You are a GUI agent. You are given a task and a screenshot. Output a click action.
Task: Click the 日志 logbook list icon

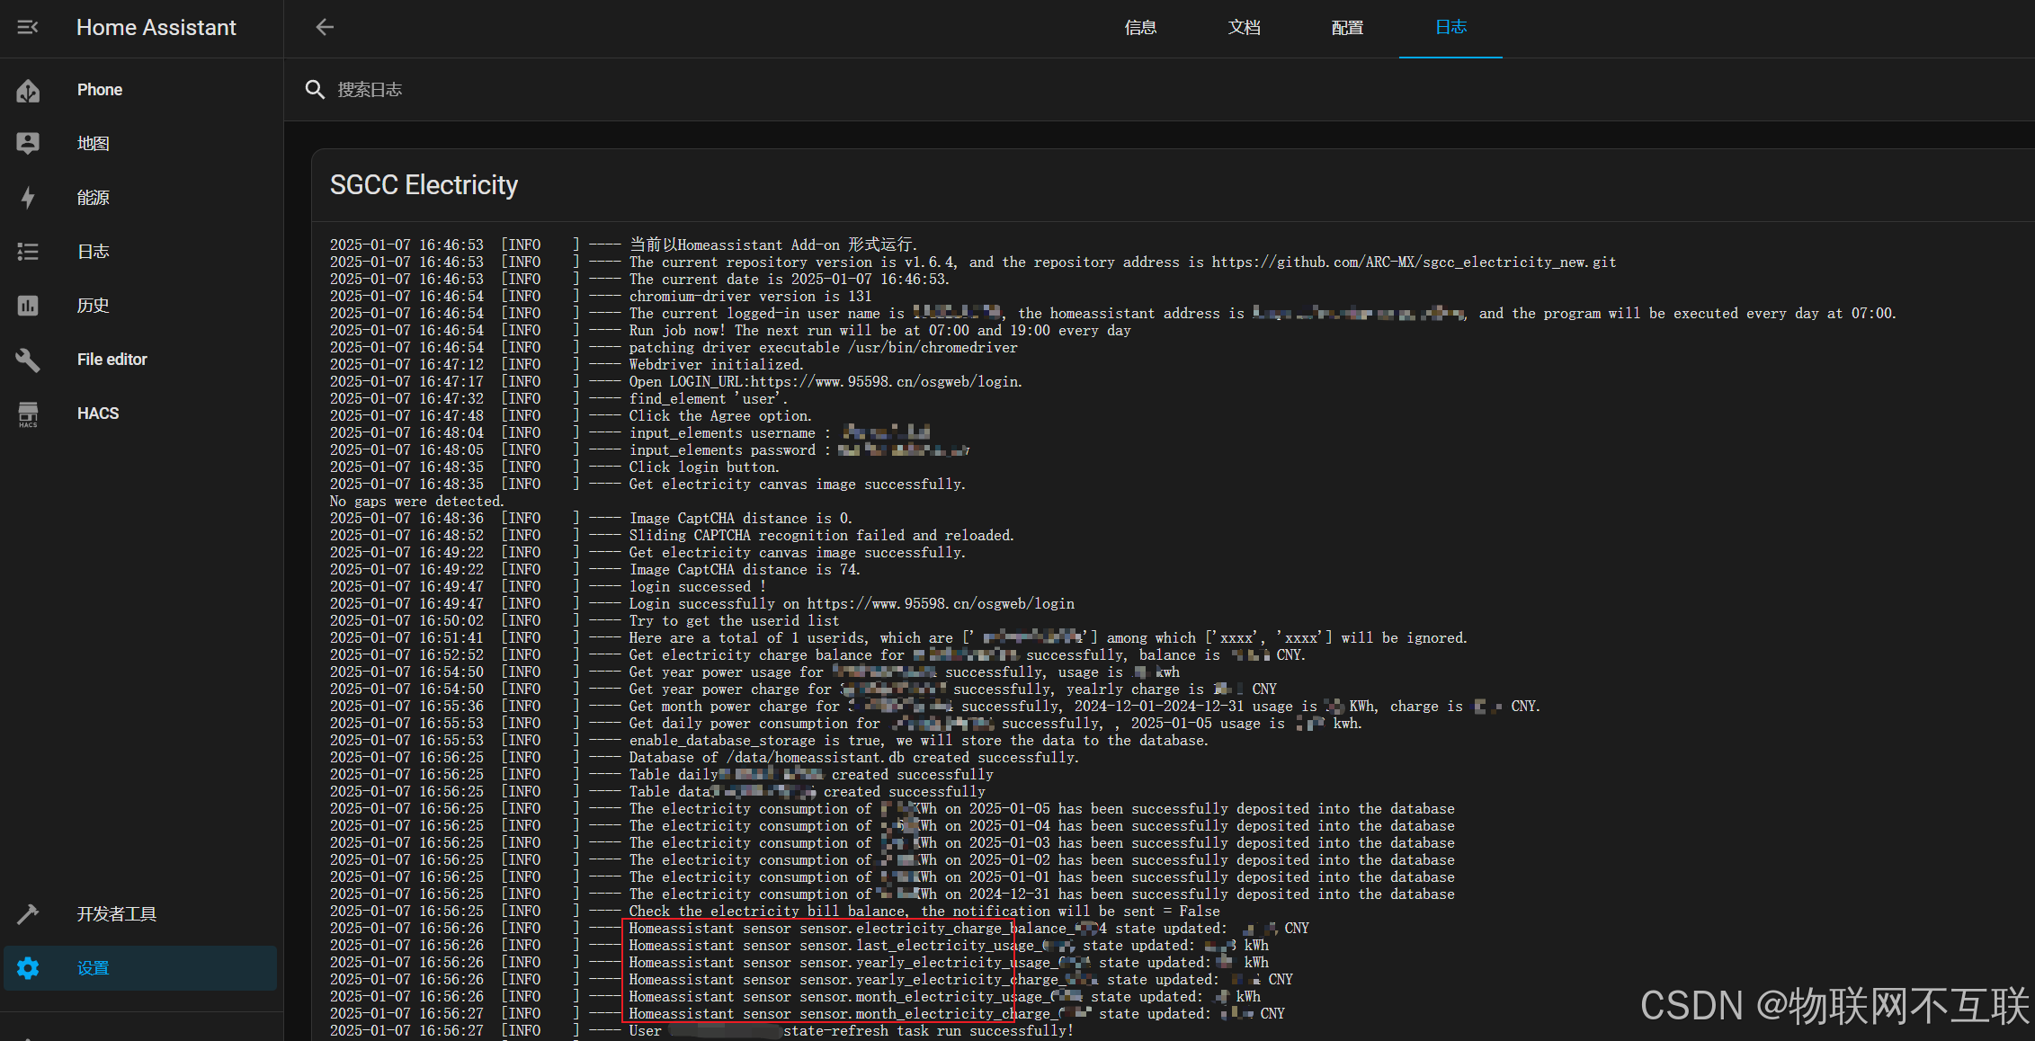click(28, 252)
